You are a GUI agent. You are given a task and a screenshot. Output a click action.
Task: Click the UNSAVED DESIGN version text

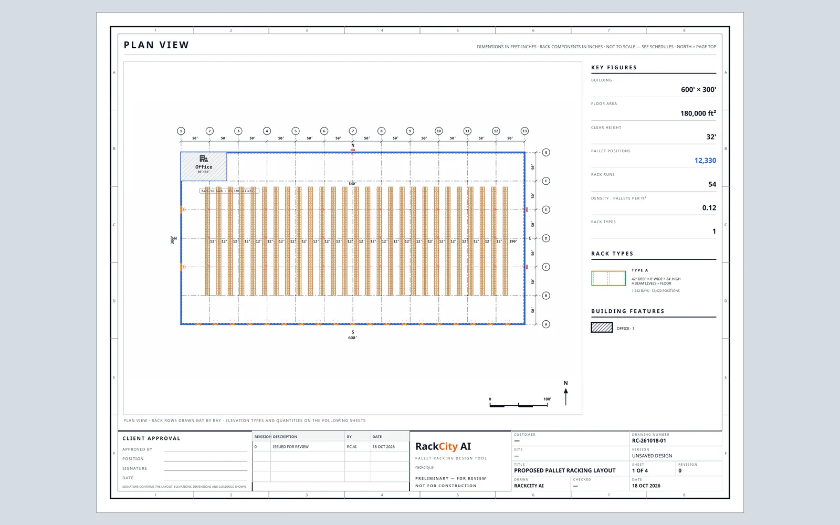click(x=652, y=456)
